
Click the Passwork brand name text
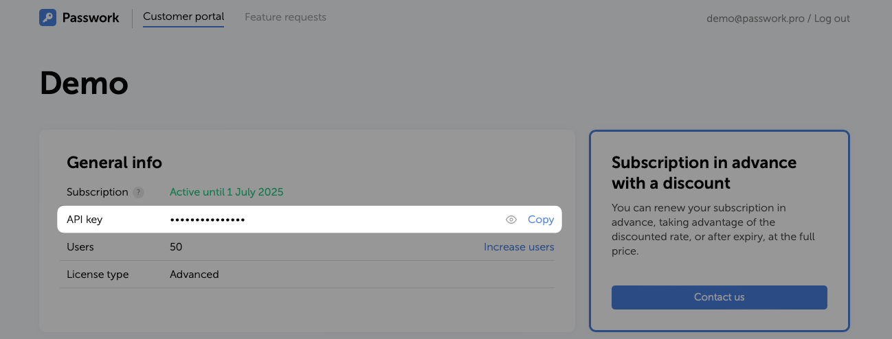91,18
